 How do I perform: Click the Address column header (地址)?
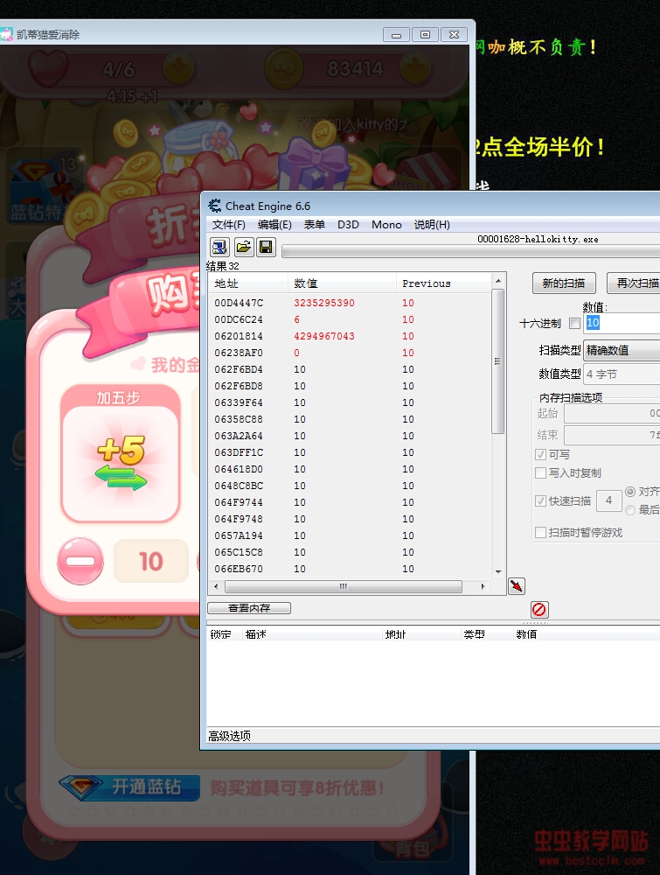tap(248, 283)
